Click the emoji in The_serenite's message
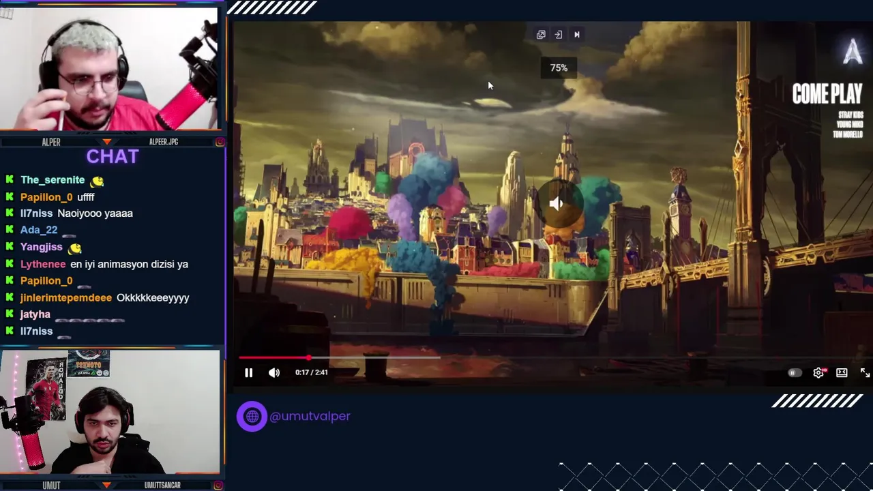The height and width of the screenshot is (491, 873). (97, 181)
